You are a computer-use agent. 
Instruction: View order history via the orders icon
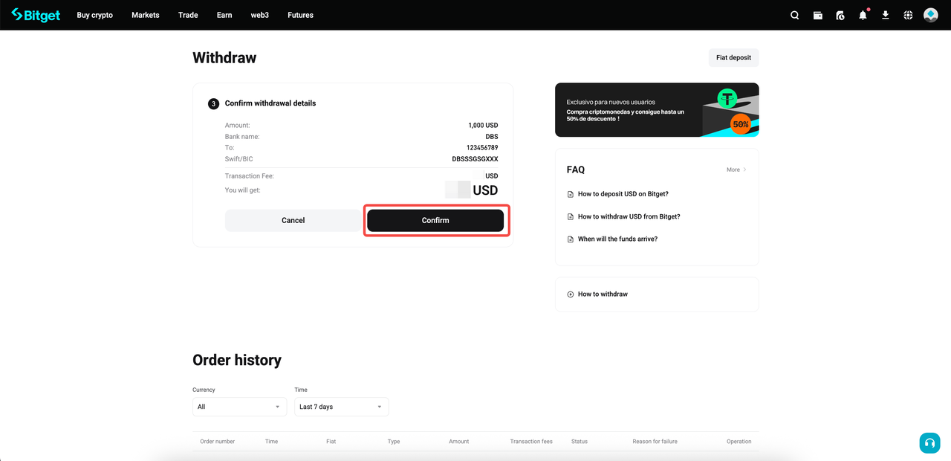[840, 15]
